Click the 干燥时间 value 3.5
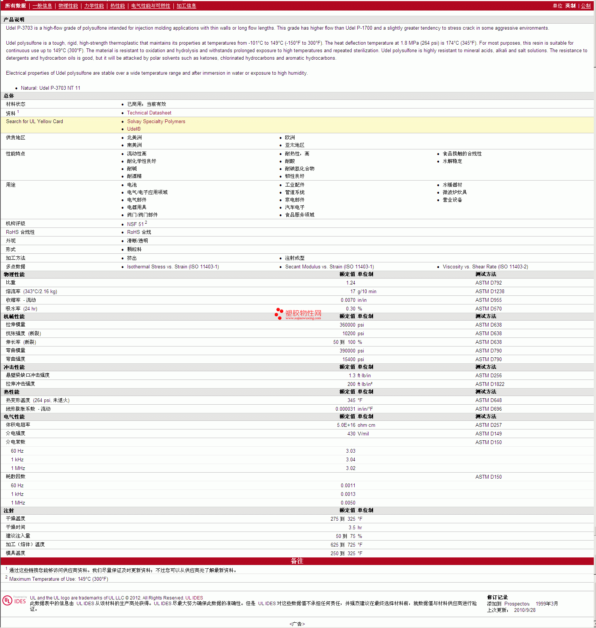 click(352, 527)
